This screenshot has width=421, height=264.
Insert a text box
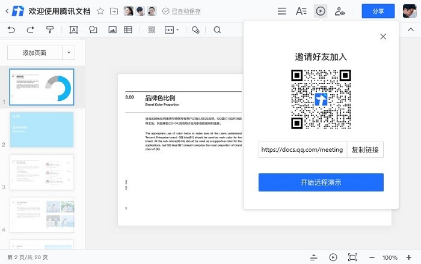[74, 29]
